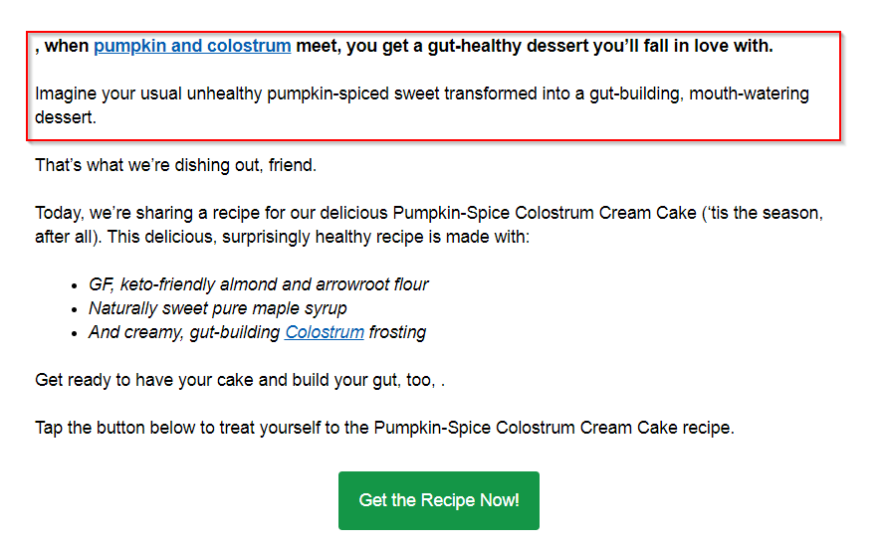Click the bullet dot before 'And creamy'
This screenshot has width=883, height=548.
pos(75,334)
